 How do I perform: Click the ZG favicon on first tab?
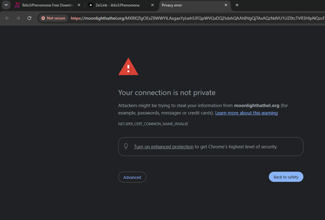pyautogui.click(x=17, y=5)
